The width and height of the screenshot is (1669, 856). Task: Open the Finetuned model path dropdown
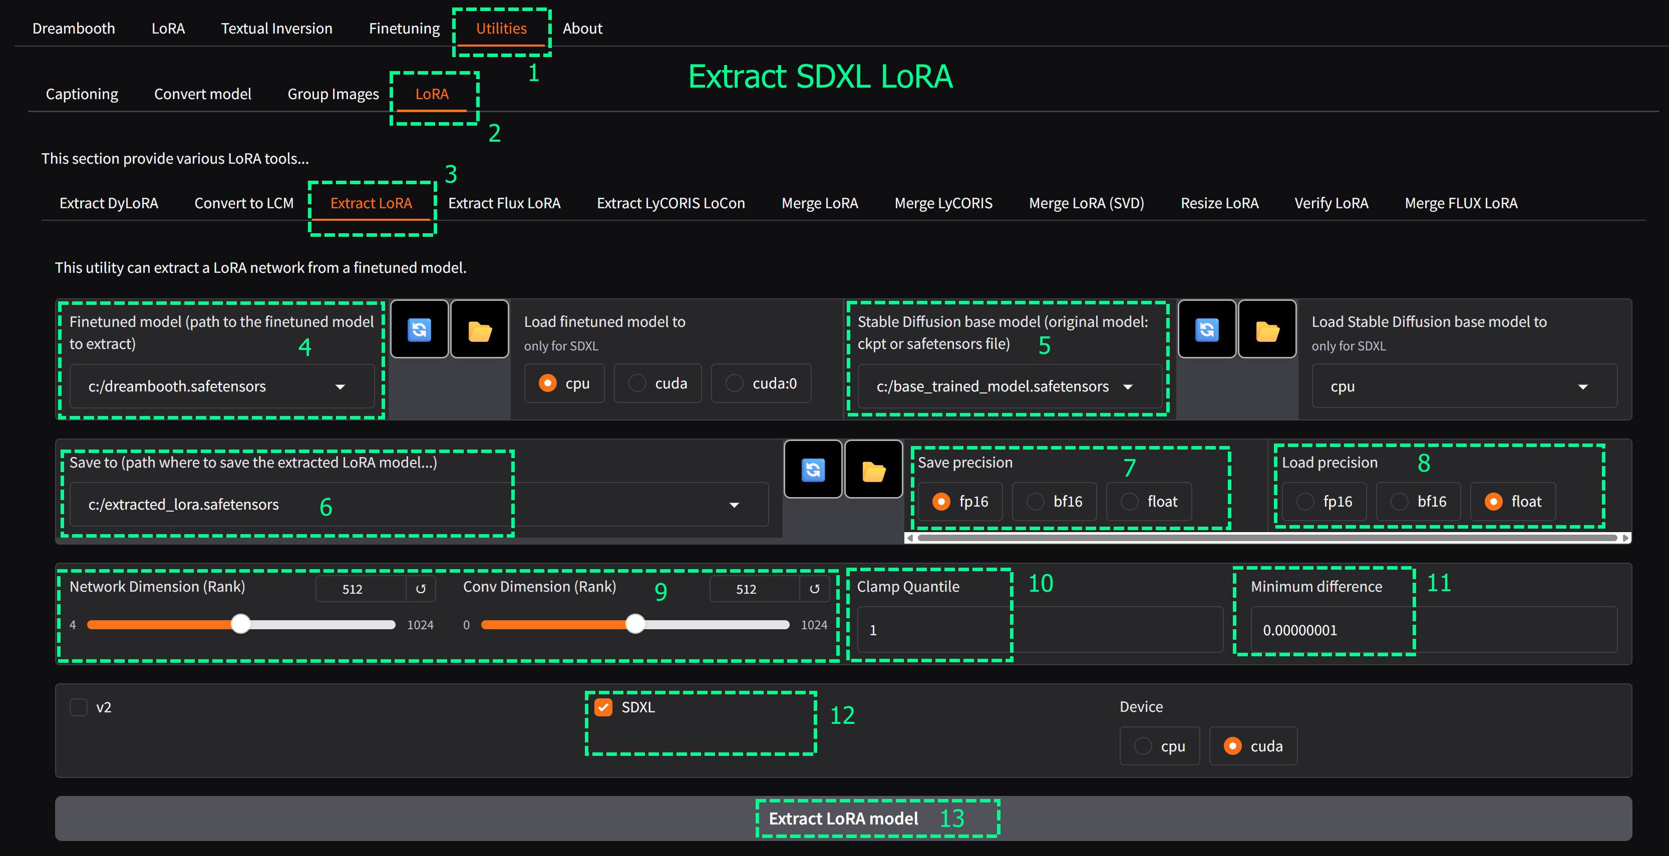222,386
